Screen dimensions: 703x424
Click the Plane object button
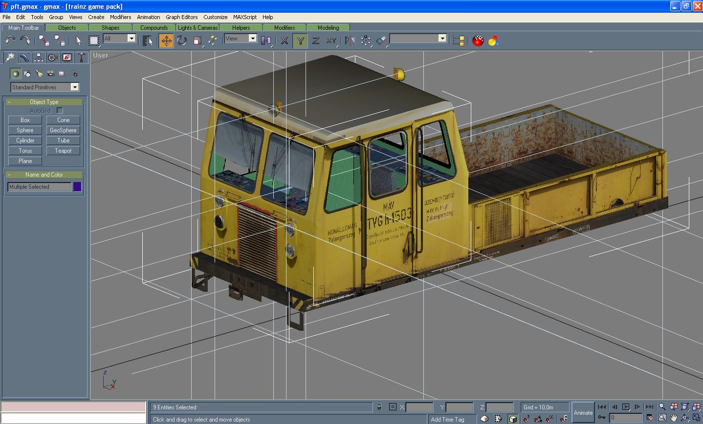click(25, 161)
